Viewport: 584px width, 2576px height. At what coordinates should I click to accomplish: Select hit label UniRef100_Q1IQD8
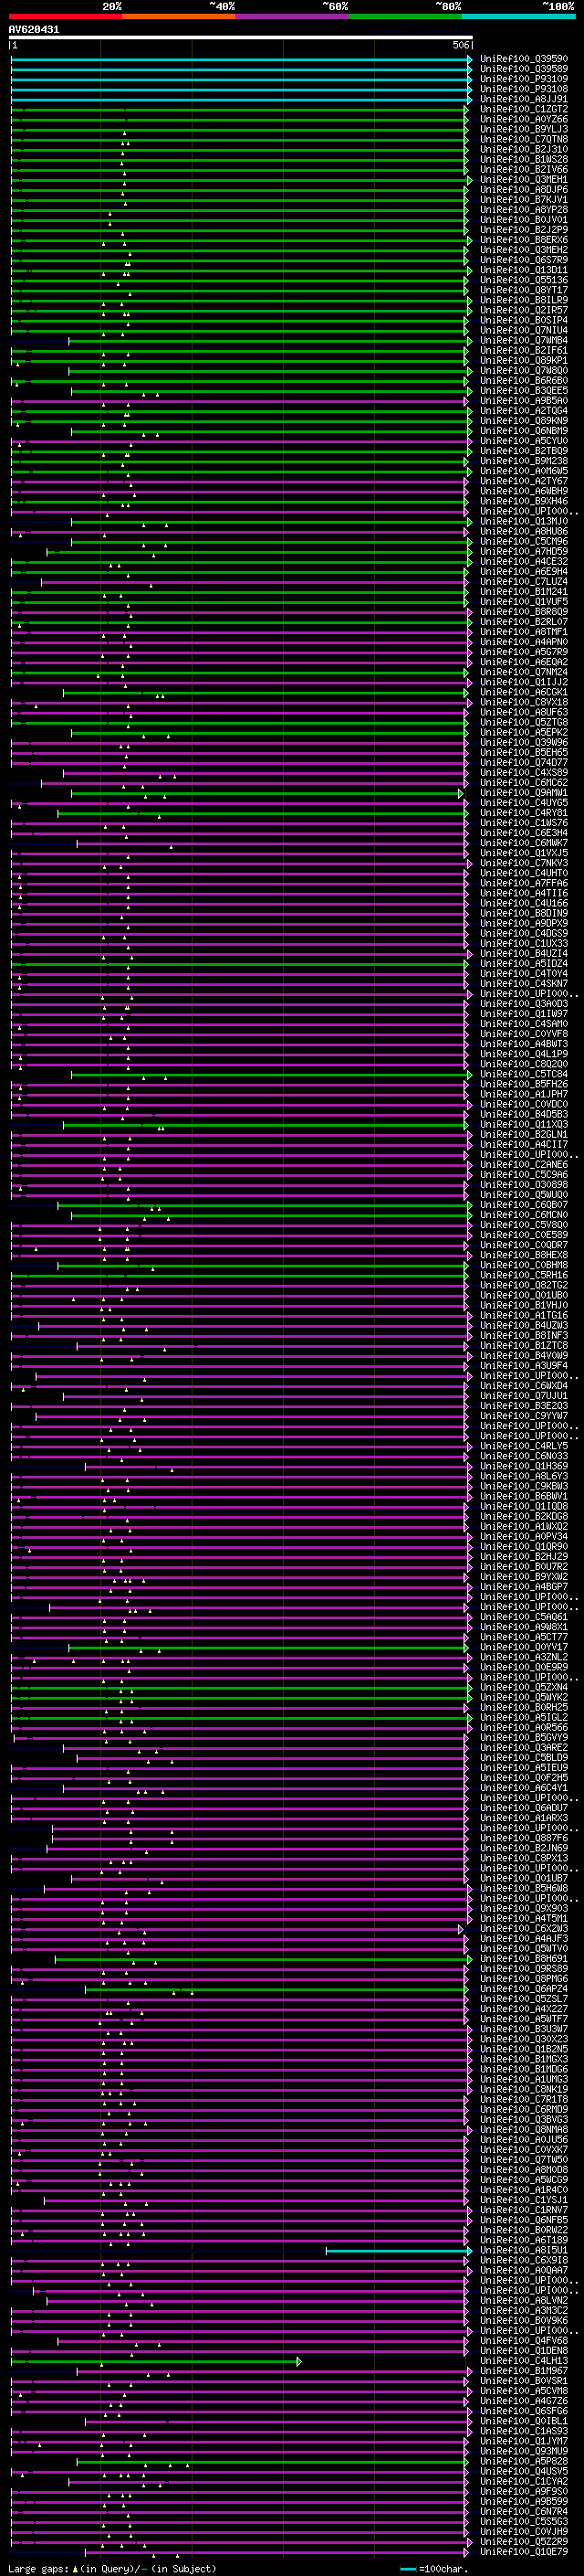pyautogui.click(x=524, y=1506)
